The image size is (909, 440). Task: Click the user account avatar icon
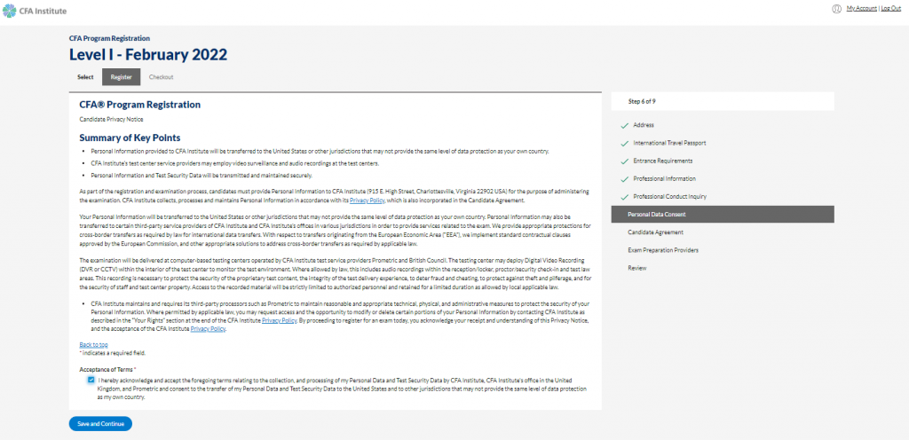(836, 9)
